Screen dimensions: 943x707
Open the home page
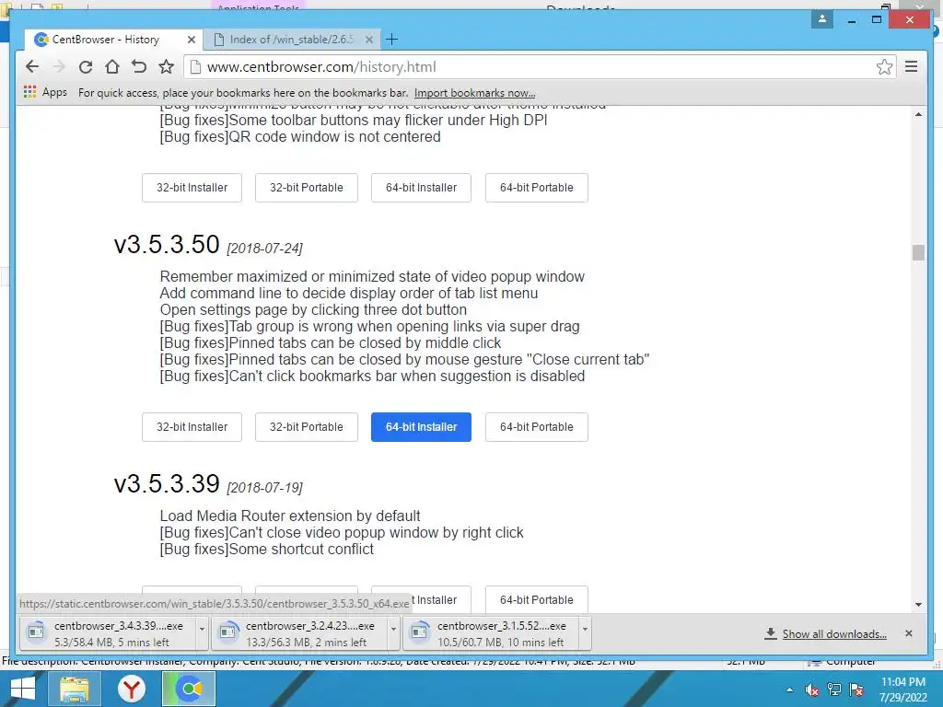pyautogui.click(x=111, y=66)
